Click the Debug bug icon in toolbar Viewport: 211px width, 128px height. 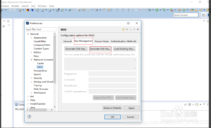[x=150, y=10]
